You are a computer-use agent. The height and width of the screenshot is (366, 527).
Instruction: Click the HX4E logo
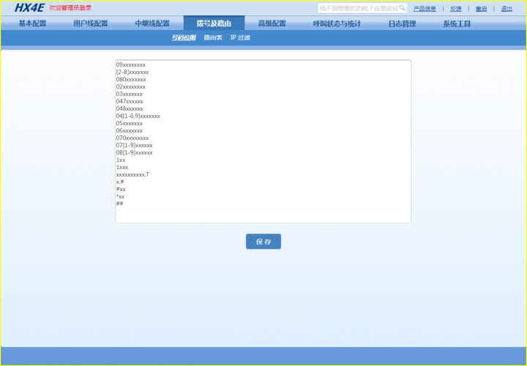coord(29,8)
